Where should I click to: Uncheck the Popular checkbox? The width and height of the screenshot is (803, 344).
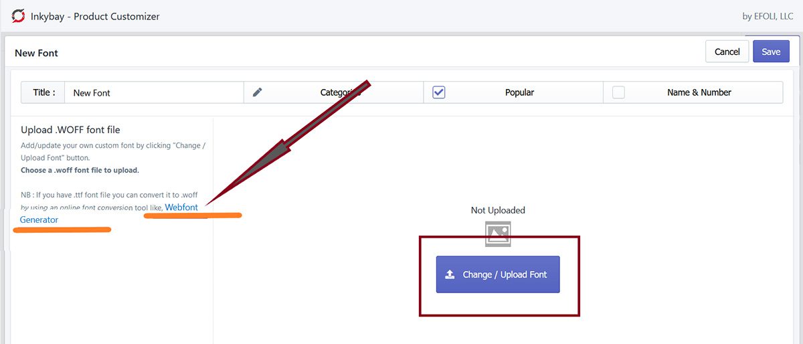439,92
